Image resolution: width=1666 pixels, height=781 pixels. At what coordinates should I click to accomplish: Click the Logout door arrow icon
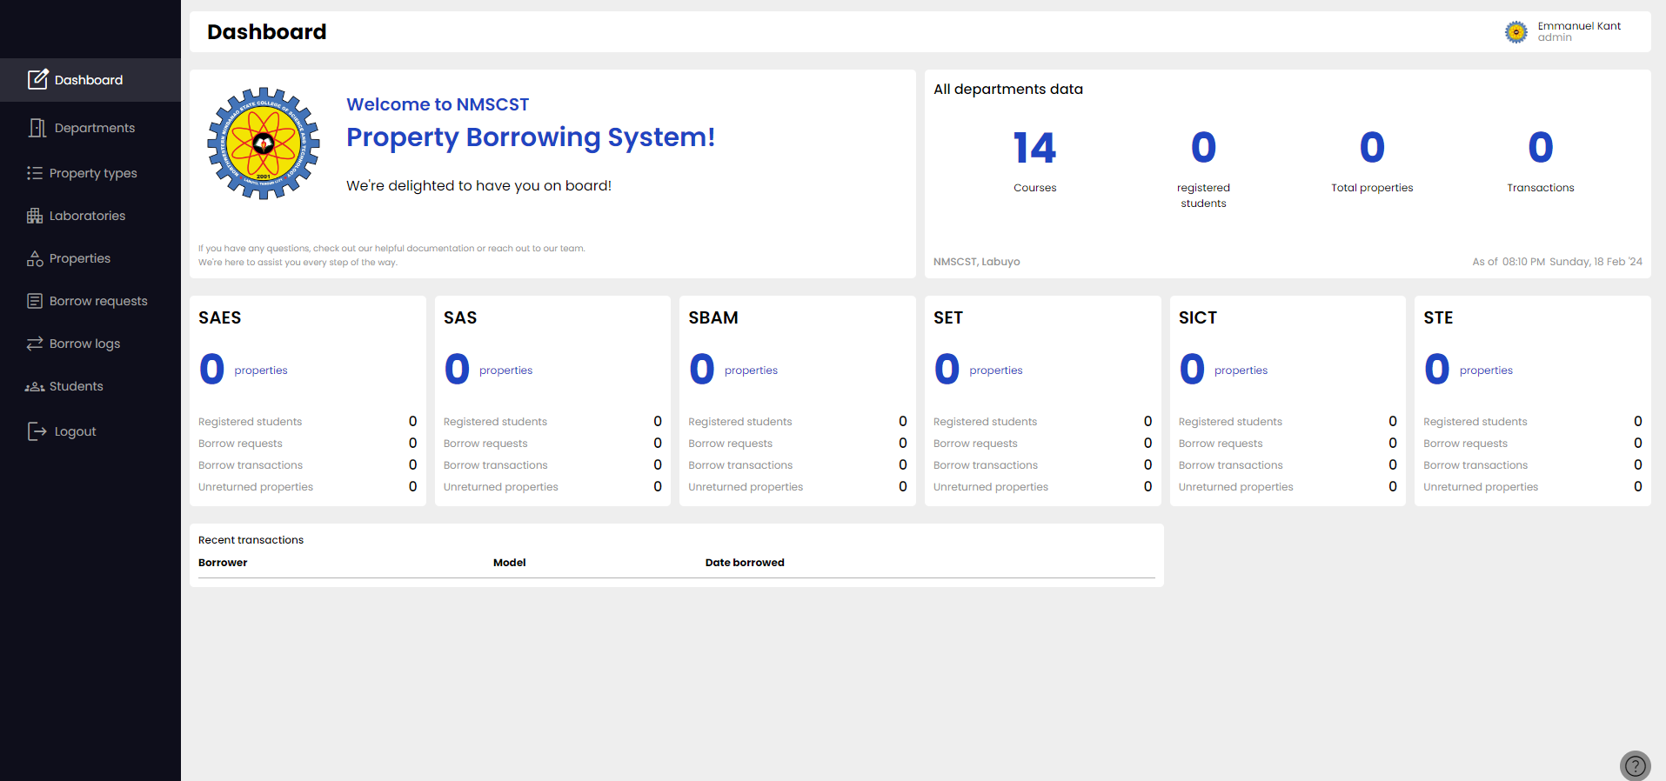[x=37, y=431]
